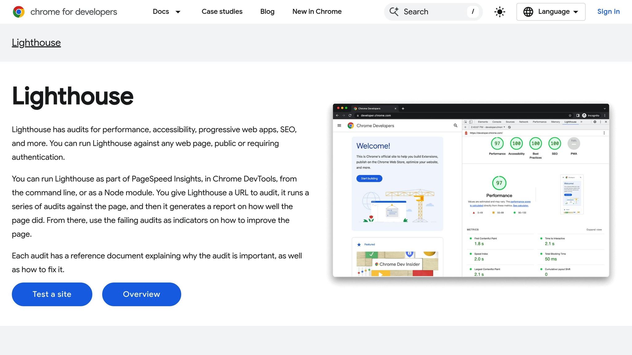Click the Start building button in screenshot

coord(369,178)
